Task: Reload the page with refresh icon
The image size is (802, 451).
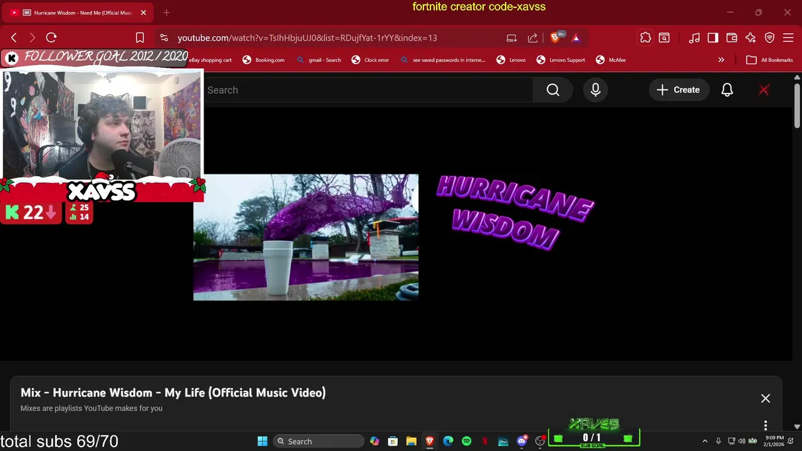Action: [x=51, y=38]
